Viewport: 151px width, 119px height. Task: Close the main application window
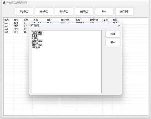[x=147, y=3]
